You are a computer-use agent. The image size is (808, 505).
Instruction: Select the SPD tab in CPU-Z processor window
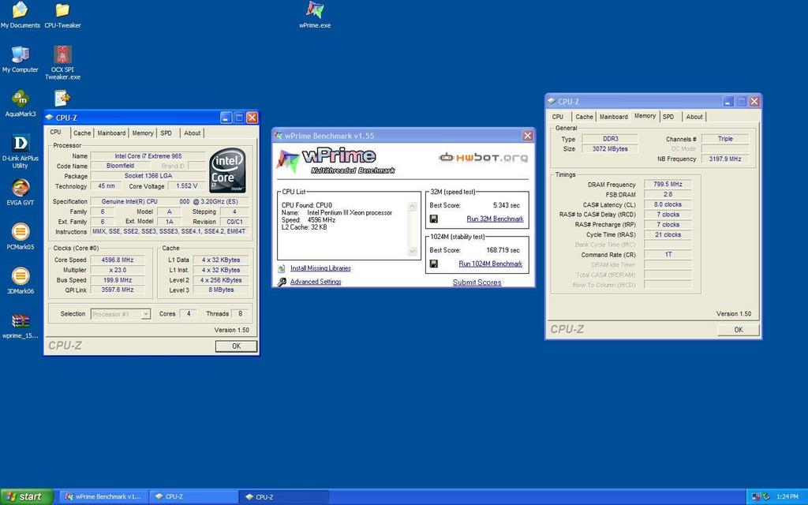tap(166, 133)
